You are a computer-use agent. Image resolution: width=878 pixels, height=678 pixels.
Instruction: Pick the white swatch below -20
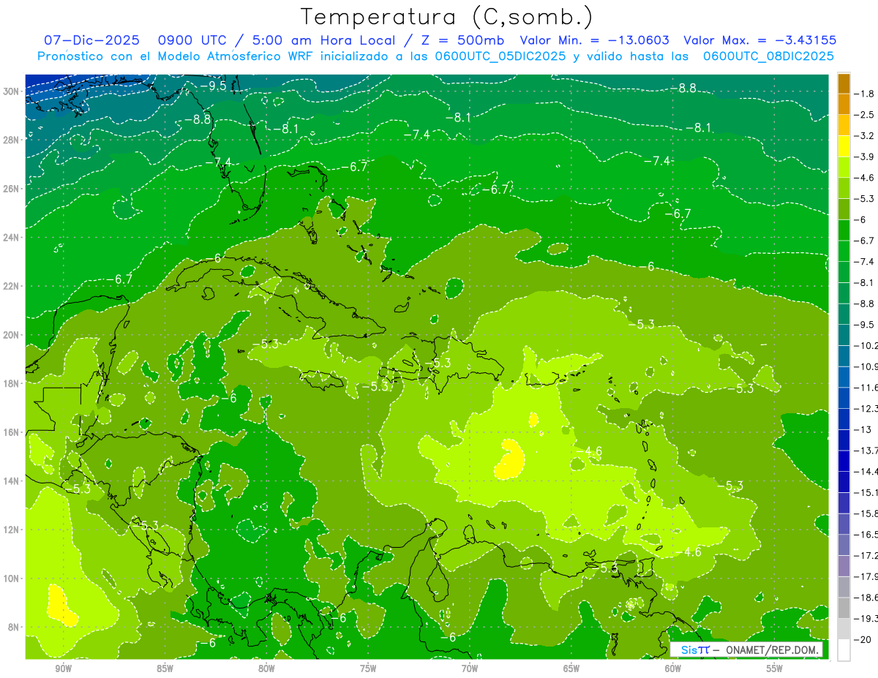[844, 649]
